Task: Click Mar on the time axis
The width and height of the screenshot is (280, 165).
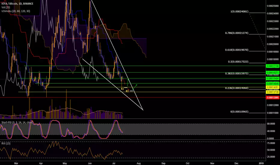Action: [16, 163]
